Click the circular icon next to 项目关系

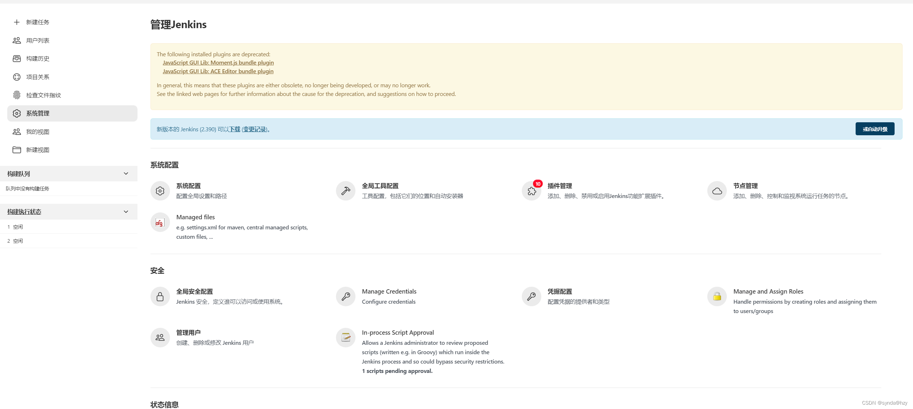click(x=17, y=77)
